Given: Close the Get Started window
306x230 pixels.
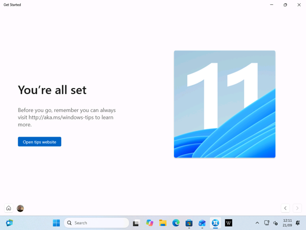Looking at the screenshot, I should pyautogui.click(x=299, y=5).
